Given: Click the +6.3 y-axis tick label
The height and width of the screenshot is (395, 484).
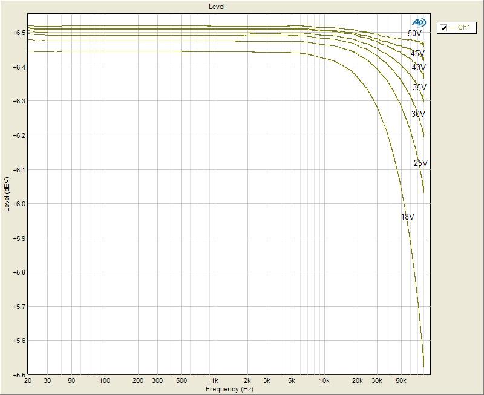Looking at the screenshot, I should (19, 101).
